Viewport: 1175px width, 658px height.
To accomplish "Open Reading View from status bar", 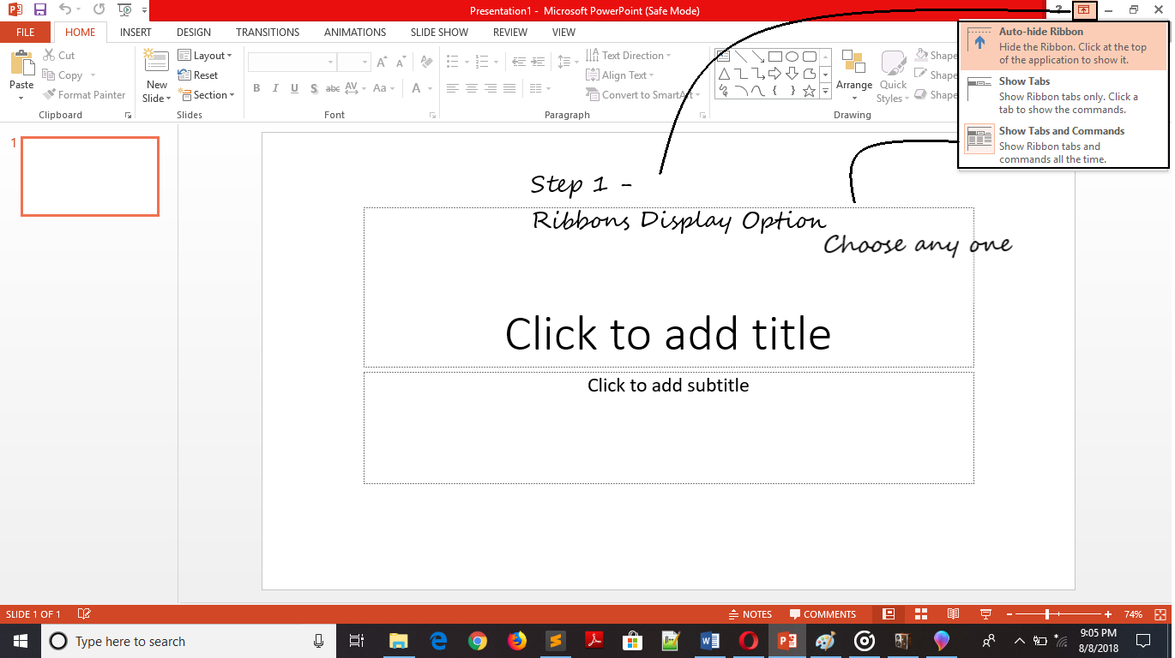I will pyautogui.click(x=953, y=614).
